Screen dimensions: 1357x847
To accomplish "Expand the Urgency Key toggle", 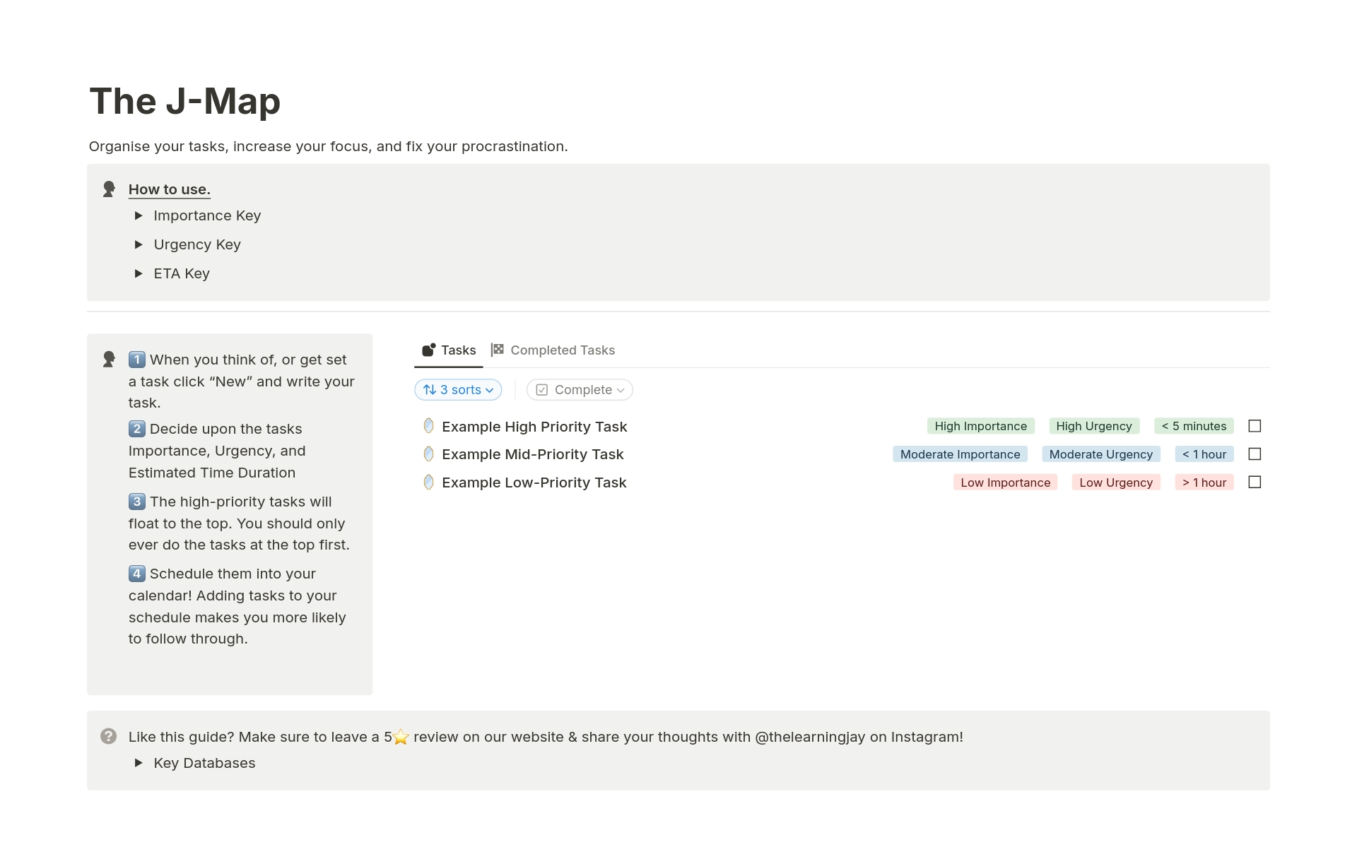I will [139, 244].
